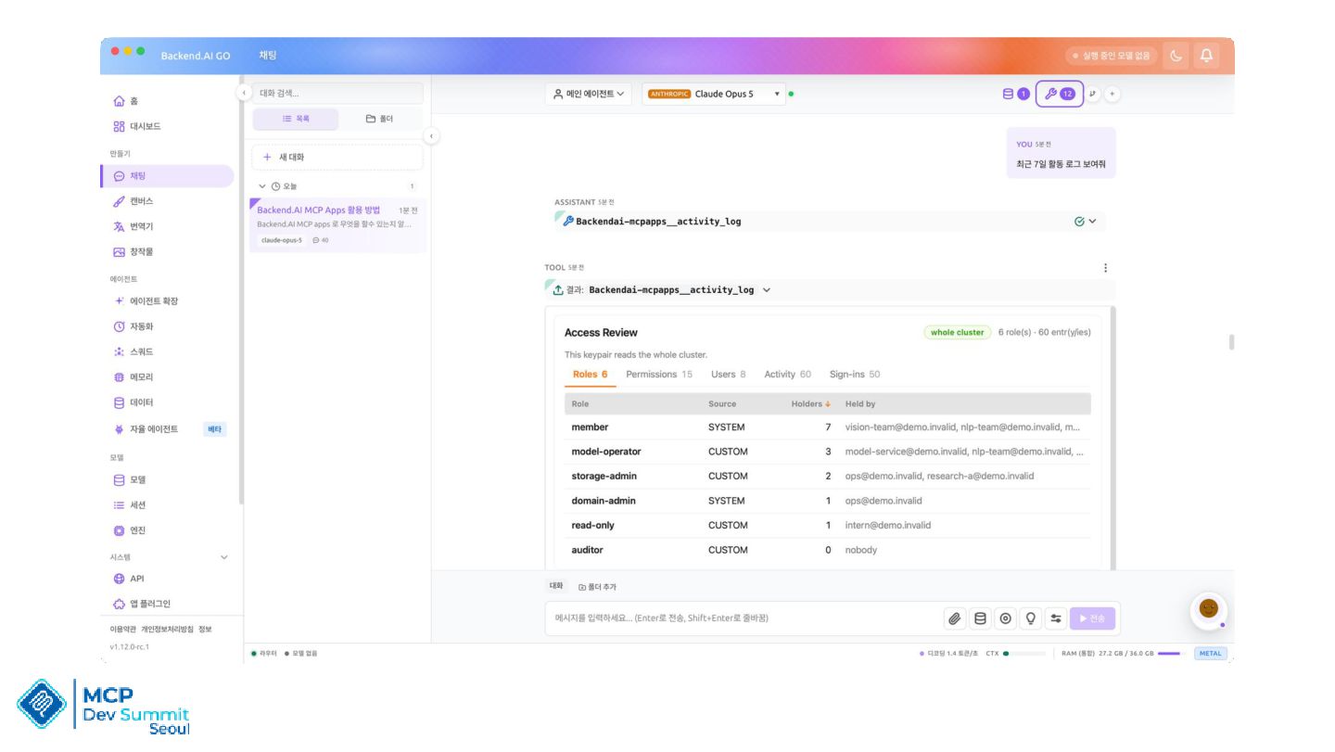Select Sign-ins 50 tab
1335x752 pixels.
[855, 375]
